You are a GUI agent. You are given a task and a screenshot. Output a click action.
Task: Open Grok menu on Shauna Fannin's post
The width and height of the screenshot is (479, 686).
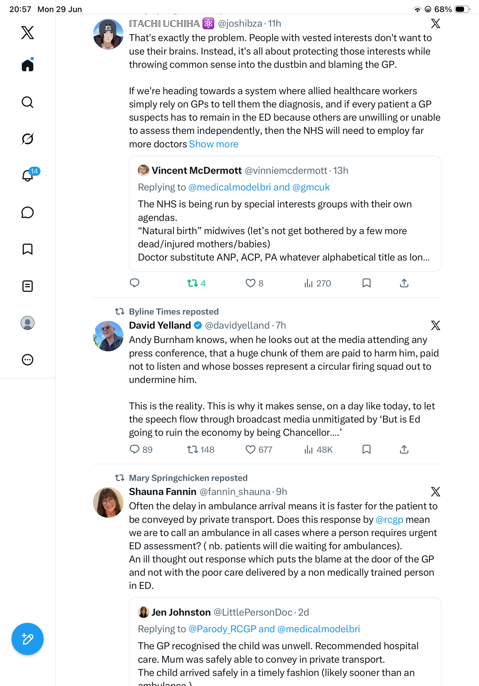(435, 492)
